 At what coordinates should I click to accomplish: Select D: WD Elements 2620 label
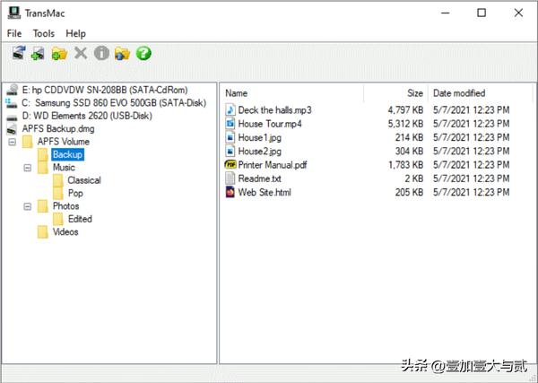87,116
